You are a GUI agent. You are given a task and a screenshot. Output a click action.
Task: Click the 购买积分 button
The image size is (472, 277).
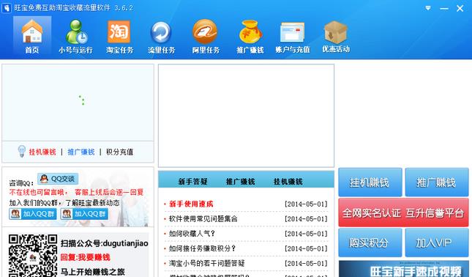[370, 243]
